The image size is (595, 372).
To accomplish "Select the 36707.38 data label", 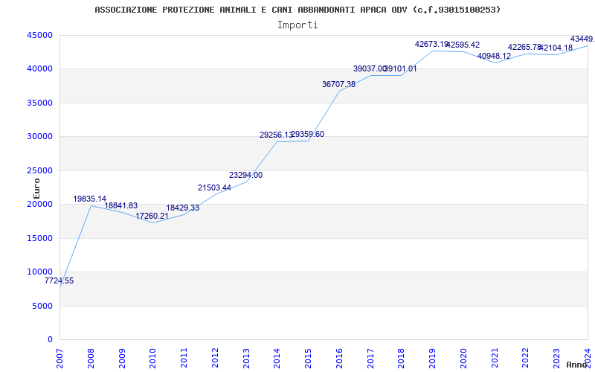I will tap(339, 85).
